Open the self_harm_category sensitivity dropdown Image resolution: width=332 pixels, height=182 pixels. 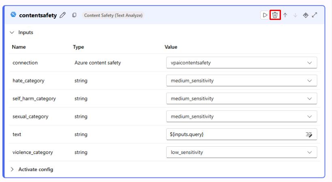(x=241, y=99)
